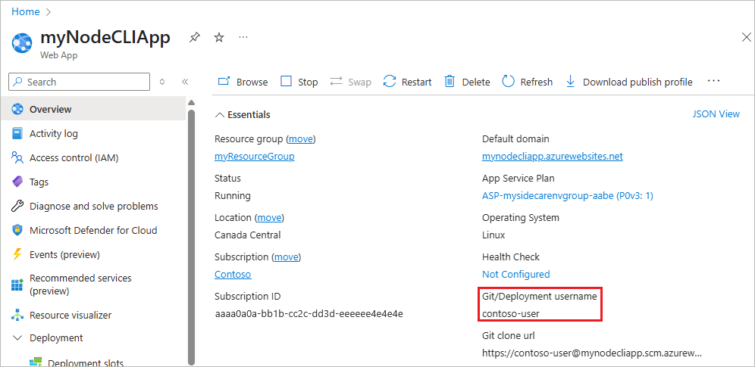This screenshot has height=367, width=755.
Task: Click the Canada Central location value
Action: pos(247,235)
